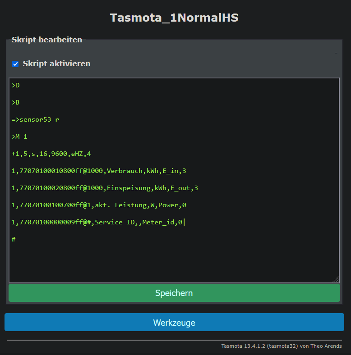This screenshot has width=351, height=355.
Task: Click the Einspeisung kWh E_out line
Action: click(105, 188)
